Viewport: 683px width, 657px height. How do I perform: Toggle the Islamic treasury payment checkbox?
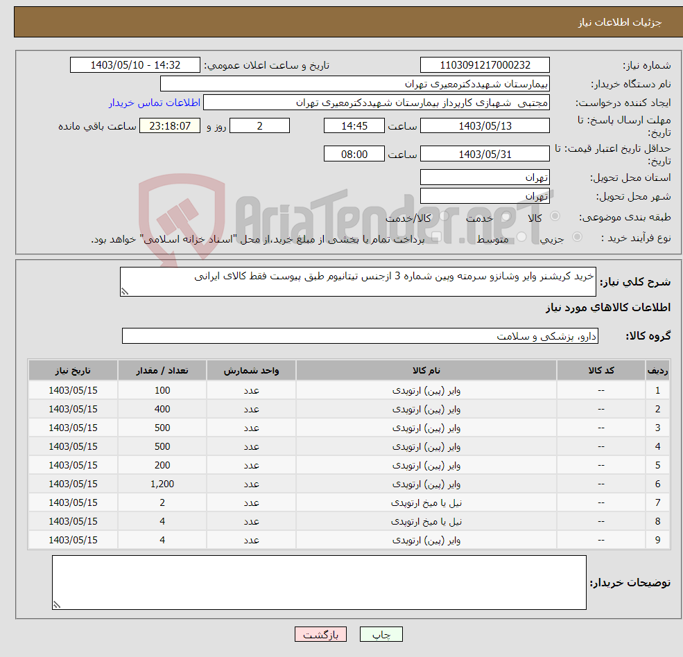pos(436,237)
